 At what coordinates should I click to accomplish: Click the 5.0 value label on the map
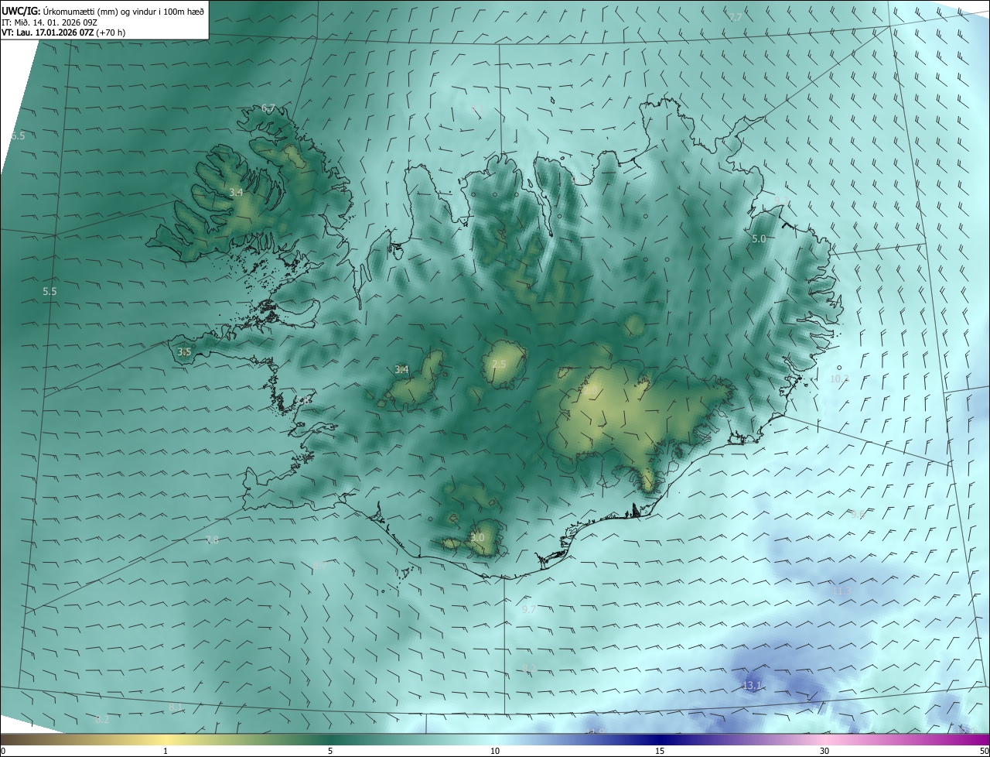pos(759,239)
